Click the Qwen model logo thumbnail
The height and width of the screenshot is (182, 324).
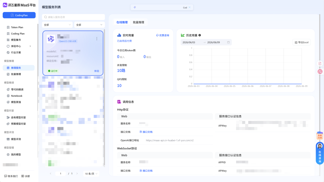click(51, 39)
